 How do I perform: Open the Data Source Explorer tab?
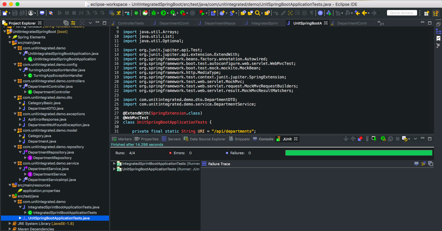click(205, 139)
